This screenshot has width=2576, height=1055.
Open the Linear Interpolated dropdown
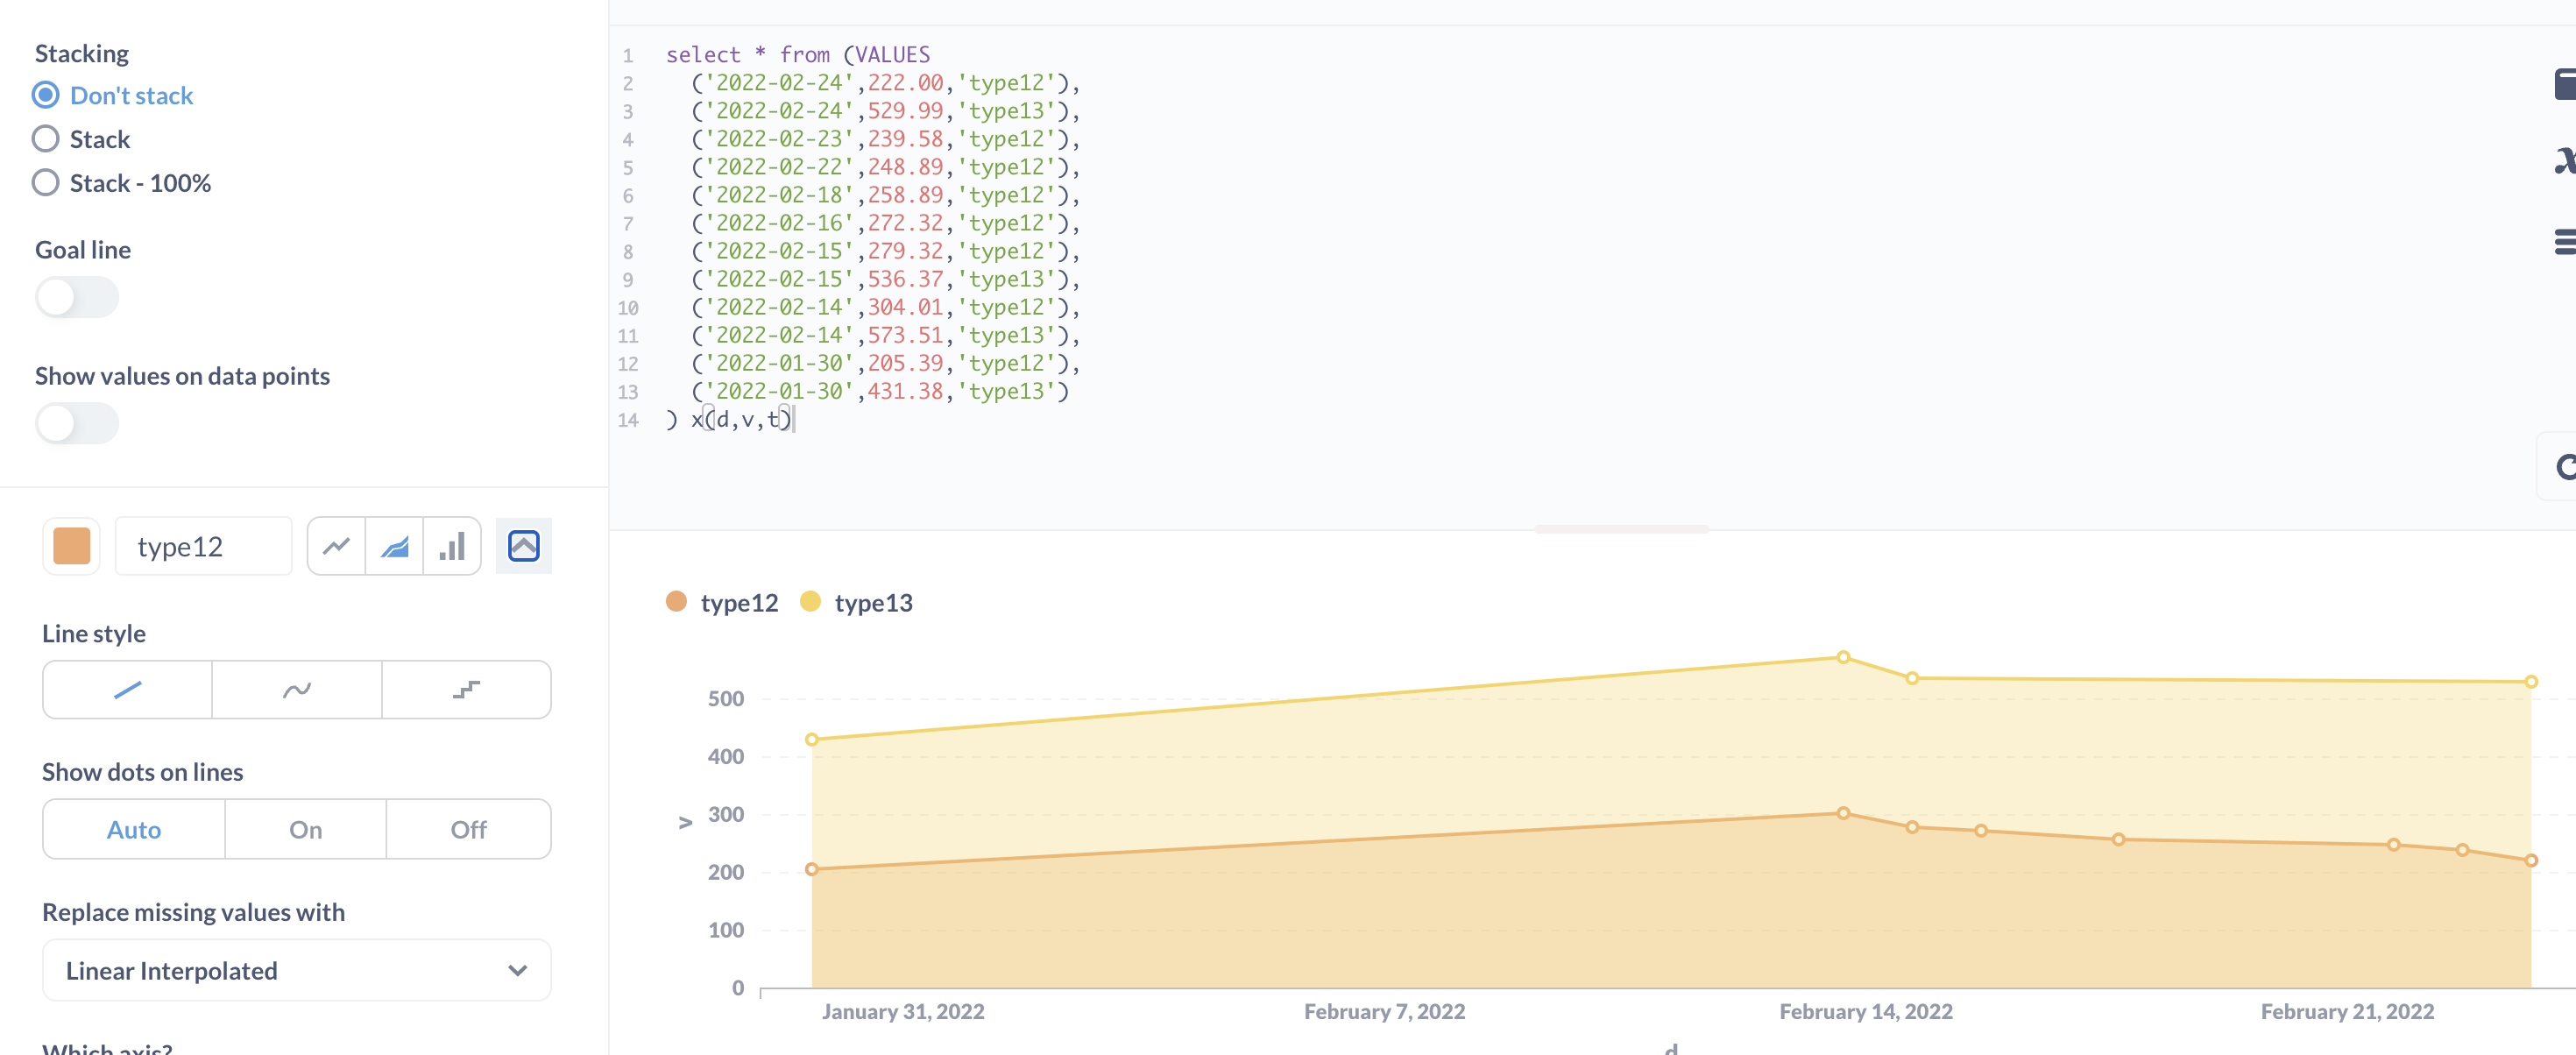click(296, 970)
